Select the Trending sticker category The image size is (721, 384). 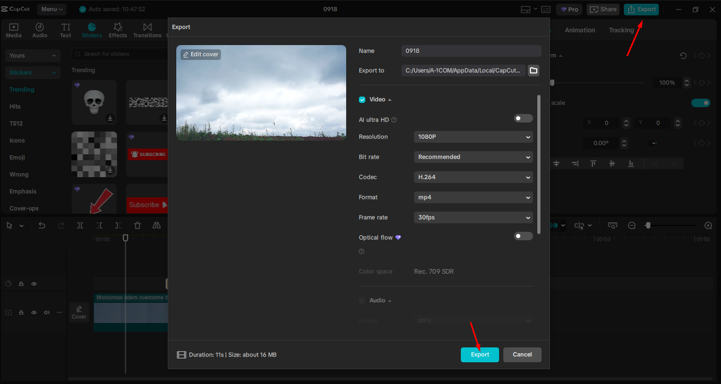coord(22,90)
